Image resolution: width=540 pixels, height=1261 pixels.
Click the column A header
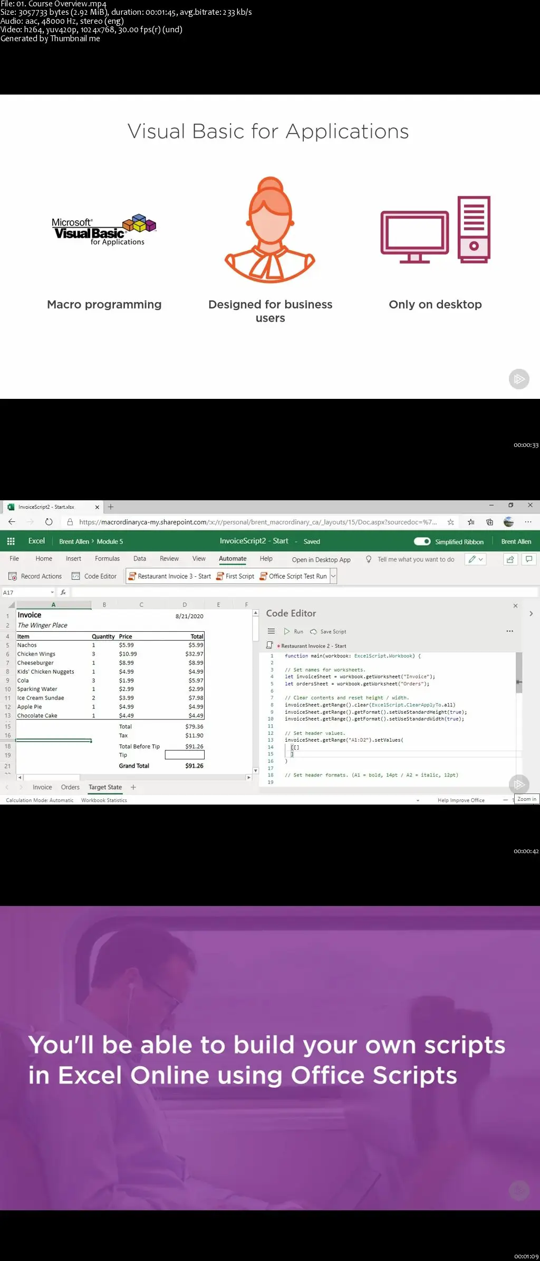point(53,605)
